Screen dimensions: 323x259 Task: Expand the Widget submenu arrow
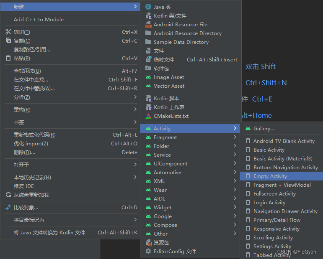235,207
